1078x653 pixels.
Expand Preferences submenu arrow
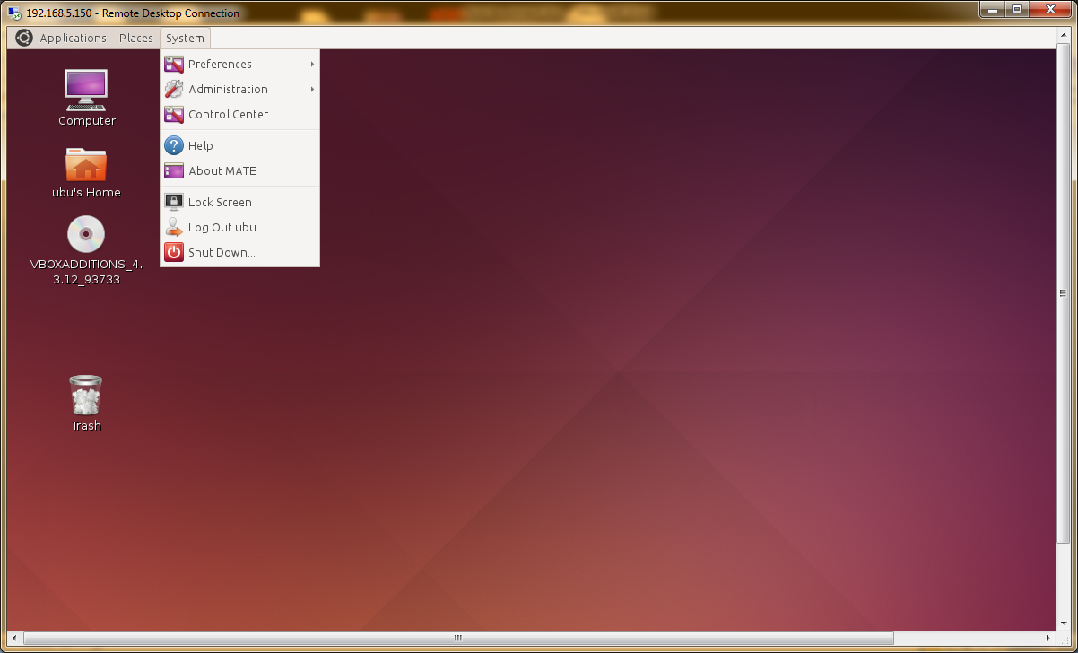pyautogui.click(x=312, y=65)
